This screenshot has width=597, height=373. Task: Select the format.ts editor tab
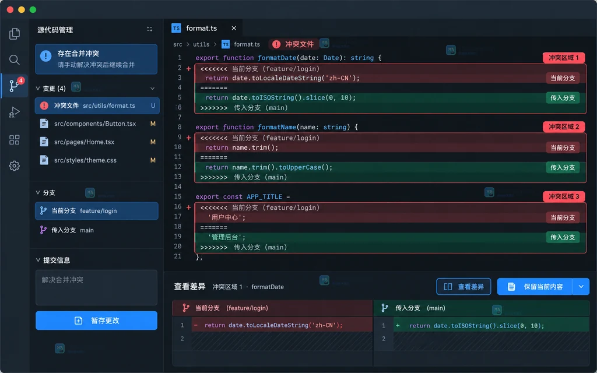coord(203,28)
